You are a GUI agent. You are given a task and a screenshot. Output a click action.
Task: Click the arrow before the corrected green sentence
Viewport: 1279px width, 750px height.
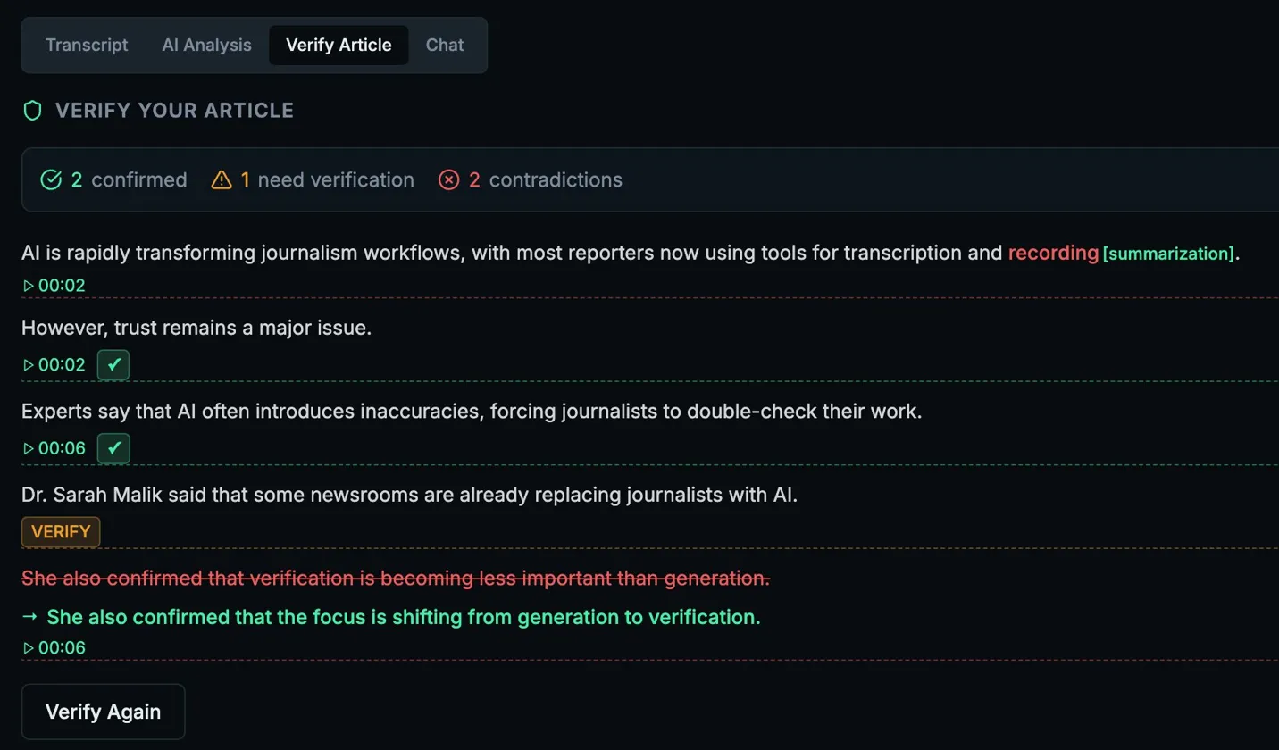coord(30,616)
